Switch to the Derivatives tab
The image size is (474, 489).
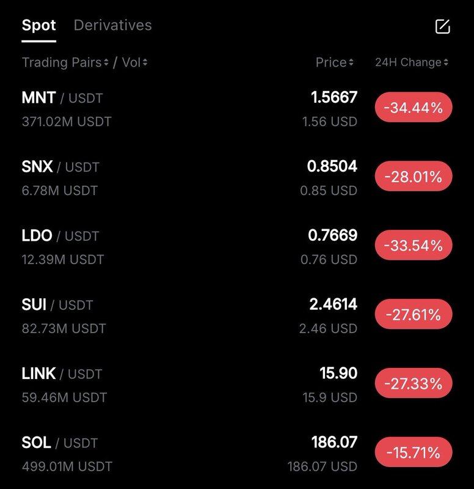[112, 26]
